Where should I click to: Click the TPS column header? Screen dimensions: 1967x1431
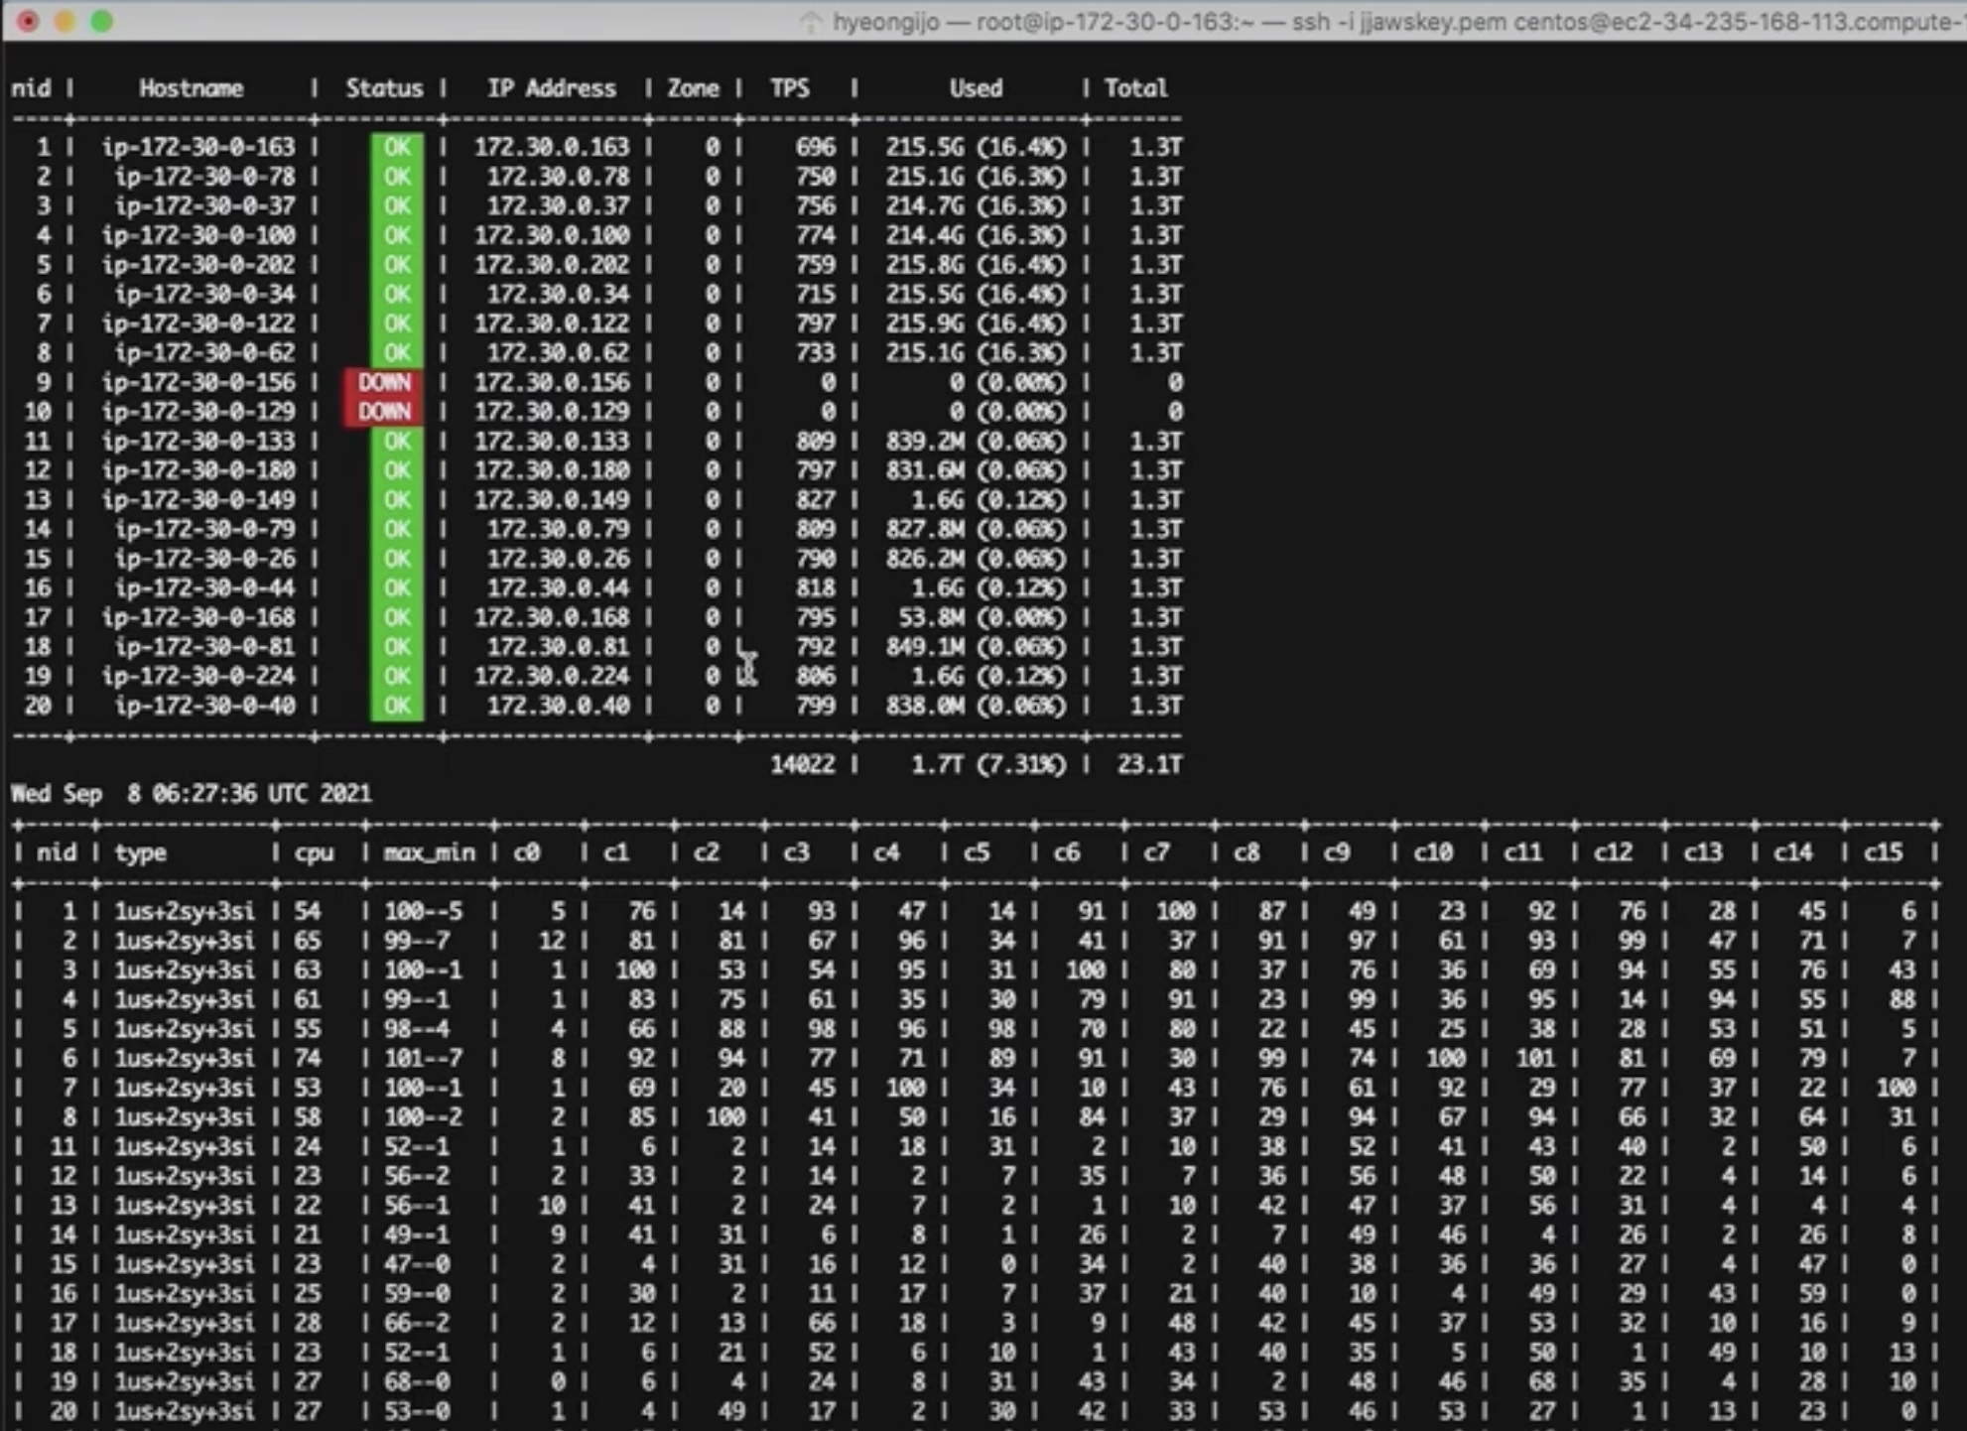click(x=790, y=88)
